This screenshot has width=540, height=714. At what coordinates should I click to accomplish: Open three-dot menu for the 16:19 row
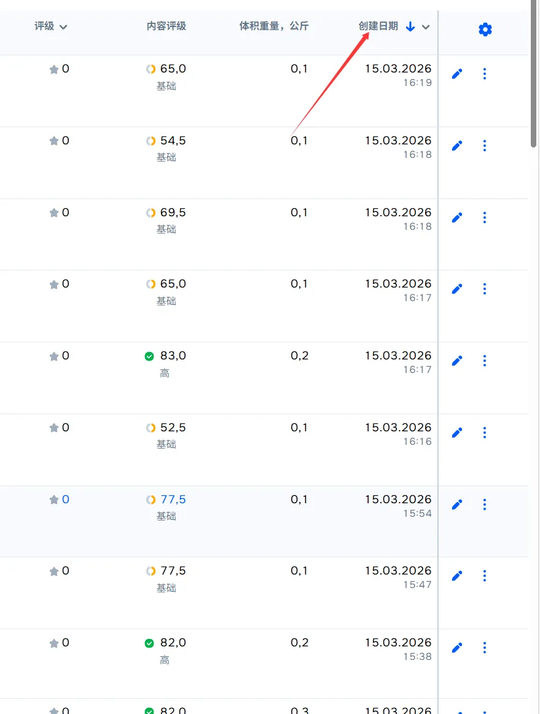(485, 74)
